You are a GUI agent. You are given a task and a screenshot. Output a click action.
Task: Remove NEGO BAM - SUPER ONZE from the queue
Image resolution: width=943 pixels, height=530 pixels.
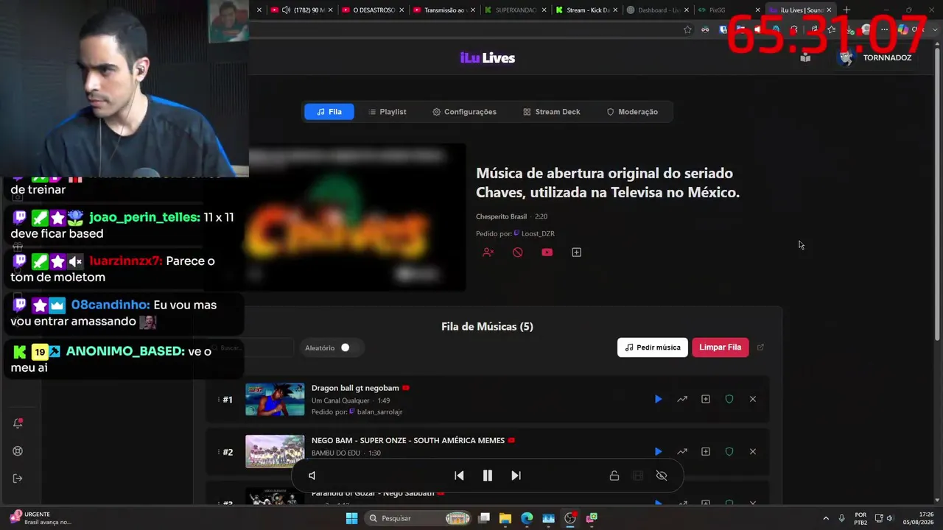coord(753,451)
